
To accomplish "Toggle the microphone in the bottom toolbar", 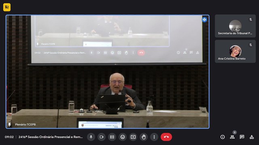I will point(91,137).
